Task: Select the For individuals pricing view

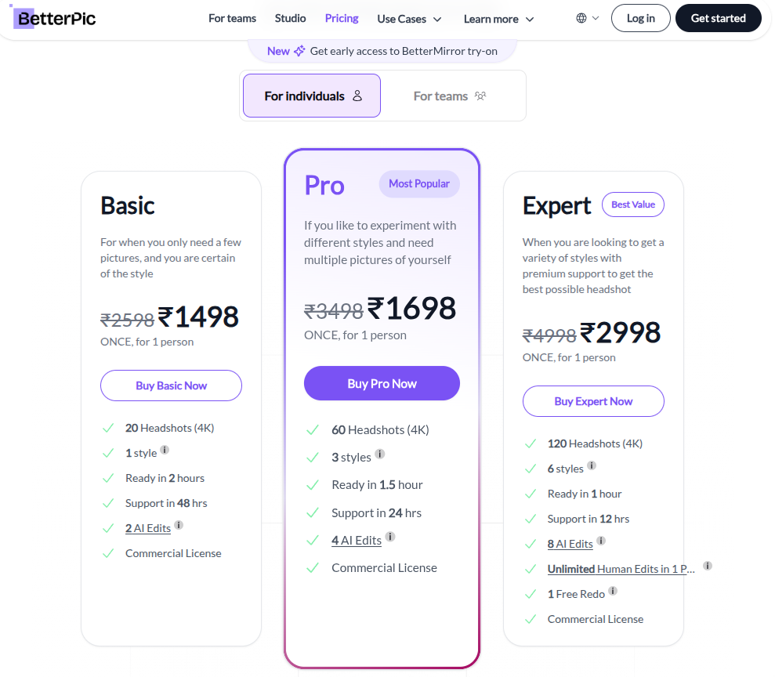Action: pos(311,93)
